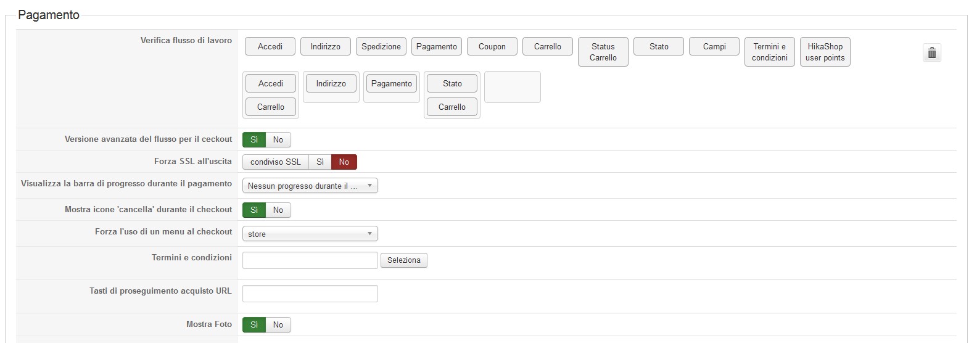Click the Coupon workflow block
Image resolution: width=969 pixels, height=343 pixels.
pyautogui.click(x=492, y=46)
